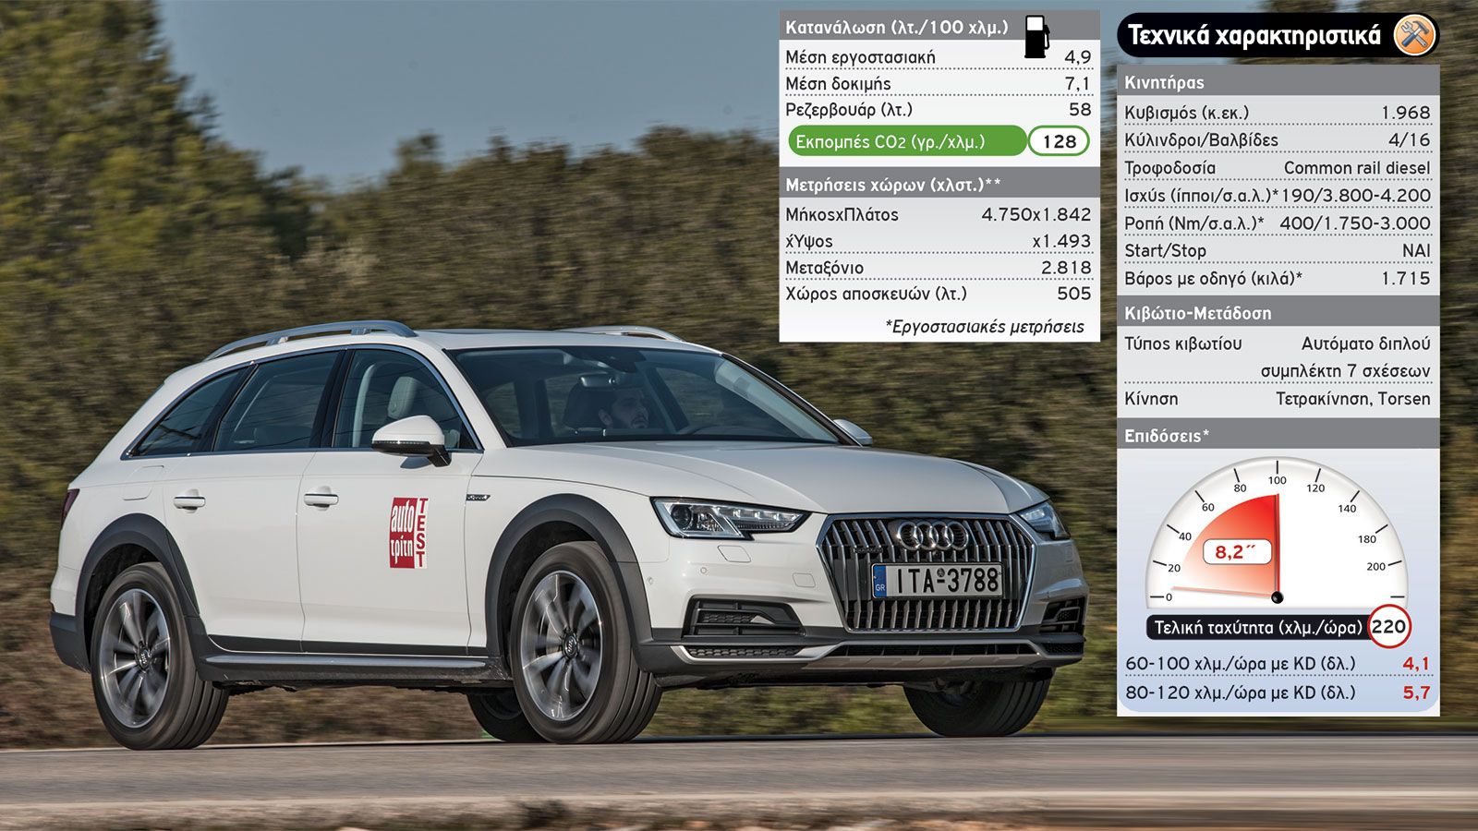Click the weight value 1.715
Image resolution: width=1478 pixels, height=831 pixels.
coord(1405,279)
